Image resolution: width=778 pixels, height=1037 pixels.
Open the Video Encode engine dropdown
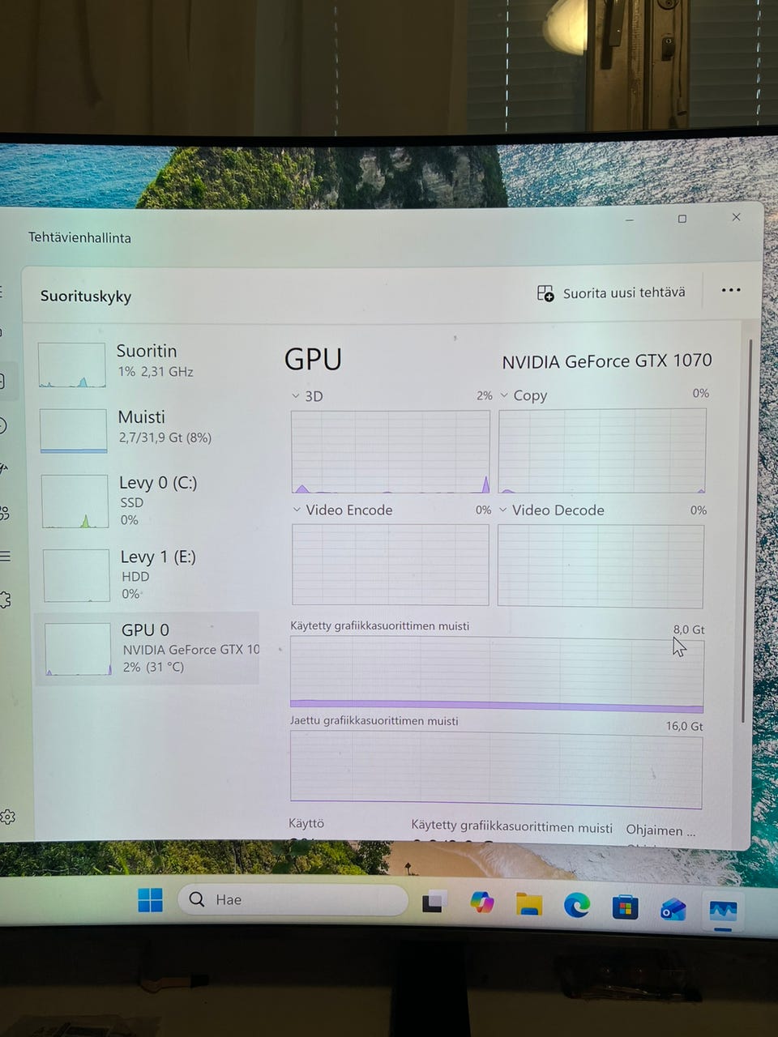coord(297,510)
